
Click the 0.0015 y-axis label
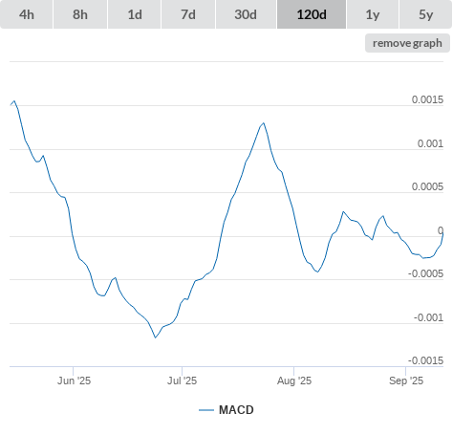pos(427,99)
